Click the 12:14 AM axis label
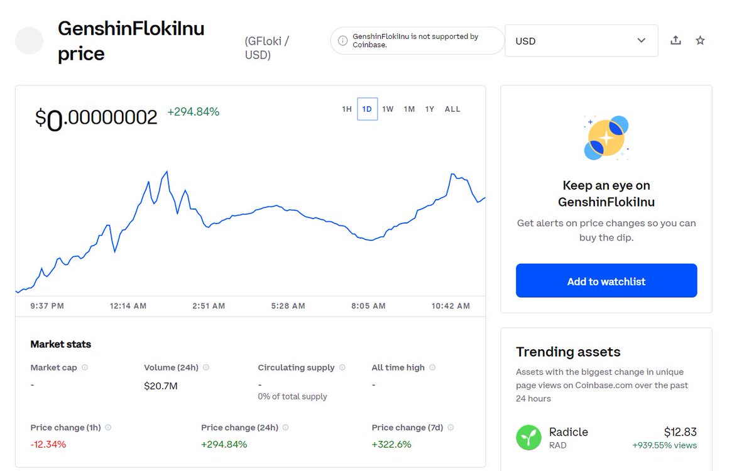Image resolution: width=754 pixels, height=471 pixels. 128,306
